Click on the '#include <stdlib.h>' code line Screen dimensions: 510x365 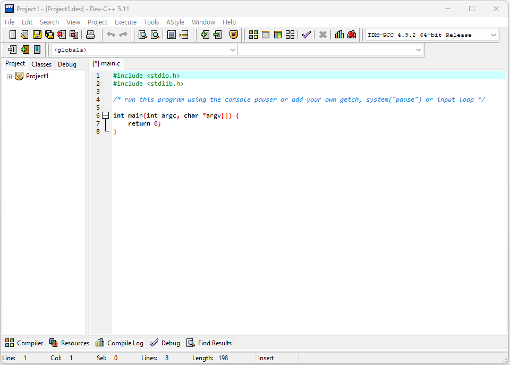[x=148, y=84]
